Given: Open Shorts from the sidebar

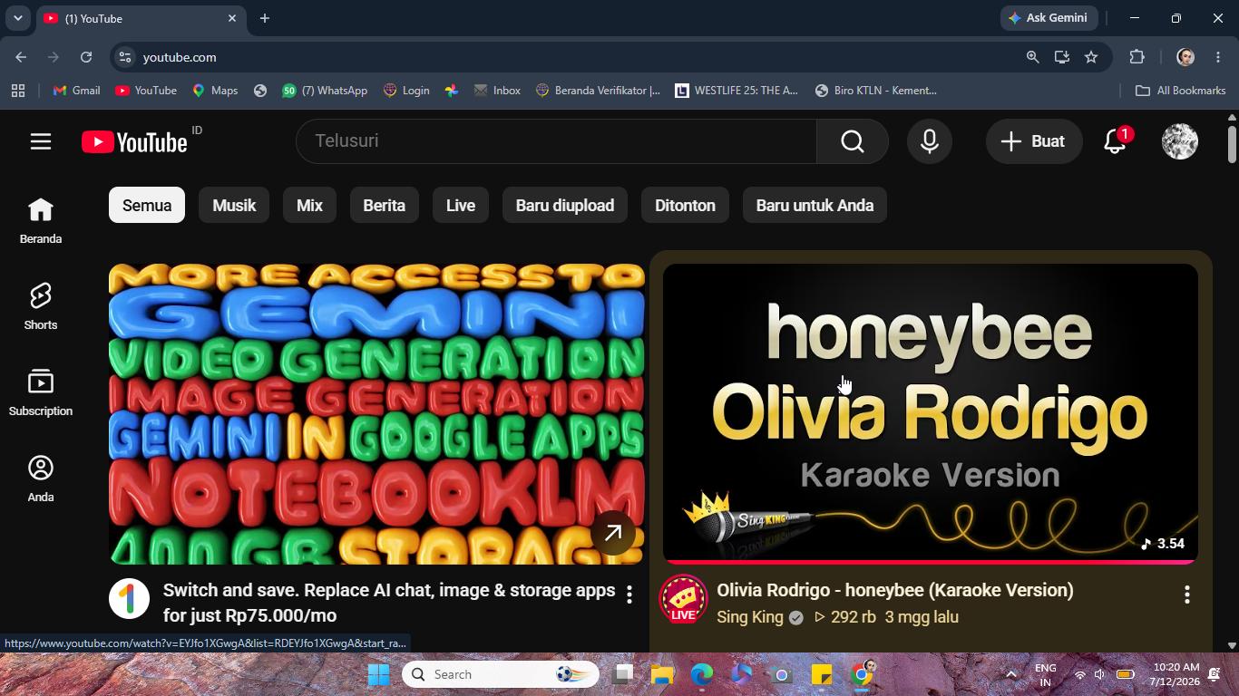Looking at the screenshot, I should (x=41, y=306).
